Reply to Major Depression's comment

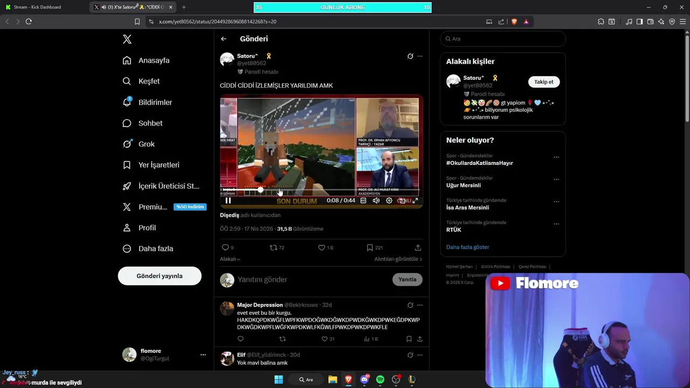coord(240,339)
